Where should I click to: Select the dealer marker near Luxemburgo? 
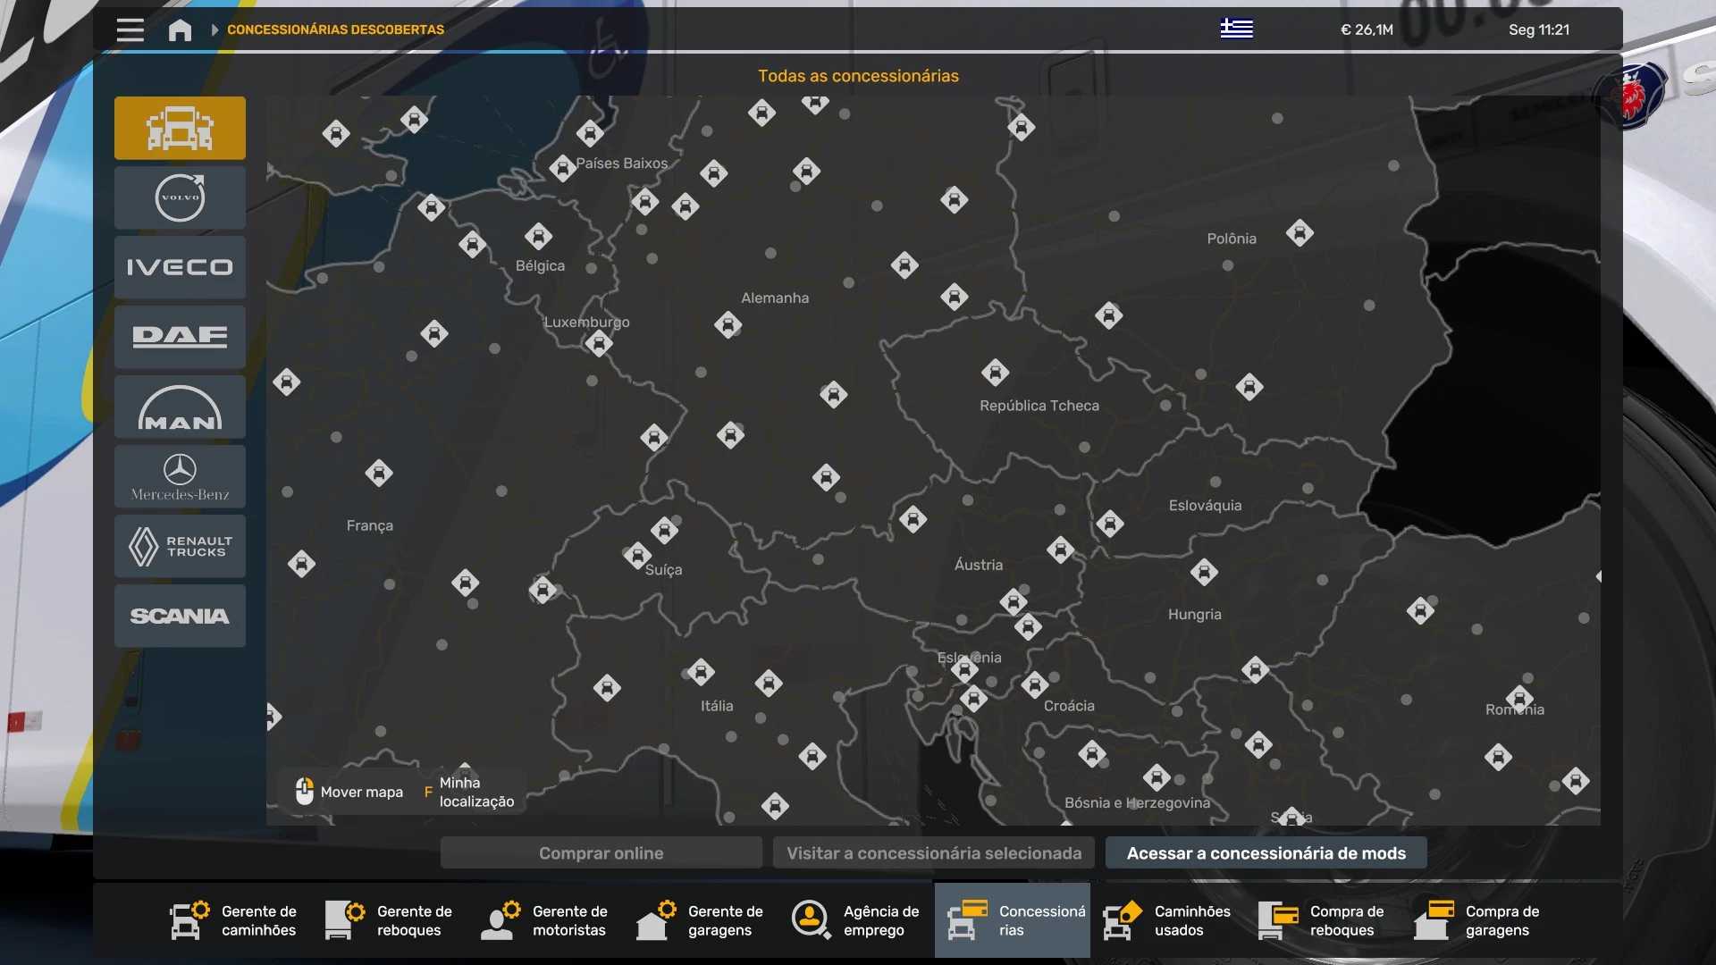tap(599, 343)
